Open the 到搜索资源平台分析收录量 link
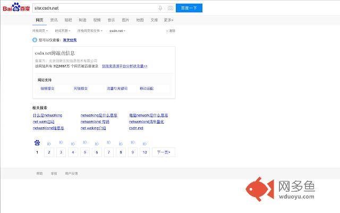 click(125, 66)
